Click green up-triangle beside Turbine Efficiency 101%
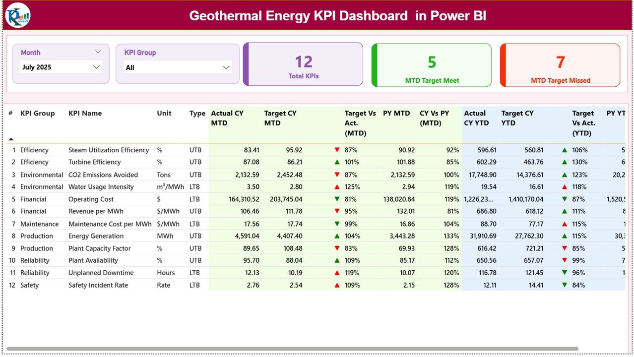The width and height of the screenshot is (634, 357). (x=337, y=162)
